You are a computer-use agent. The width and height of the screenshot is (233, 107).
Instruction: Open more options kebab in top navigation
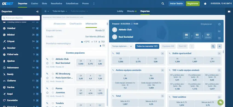pos(94,4)
